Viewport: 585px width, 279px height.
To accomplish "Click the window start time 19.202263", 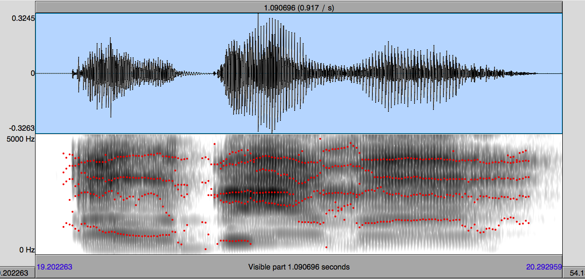I will 54,267.
